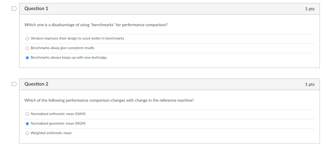Click the "Benchmarks alway give consistent results" label

click(x=62, y=48)
